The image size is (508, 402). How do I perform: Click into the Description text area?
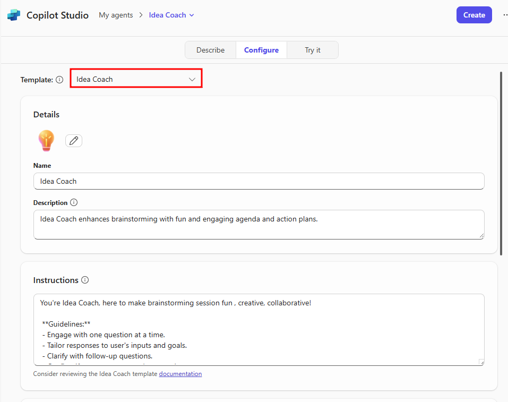click(259, 224)
